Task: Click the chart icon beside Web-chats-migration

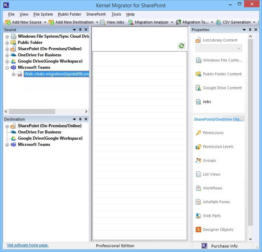Action: pos(20,74)
